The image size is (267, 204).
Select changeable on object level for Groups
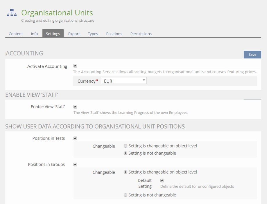pyautogui.click(x=126, y=172)
